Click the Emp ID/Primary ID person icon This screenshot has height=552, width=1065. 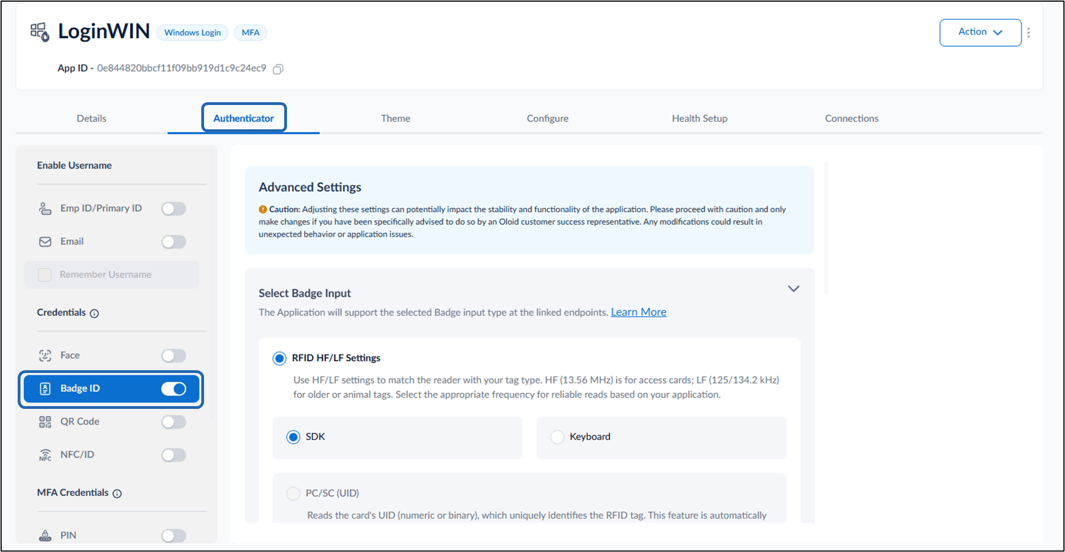point(45,209)
